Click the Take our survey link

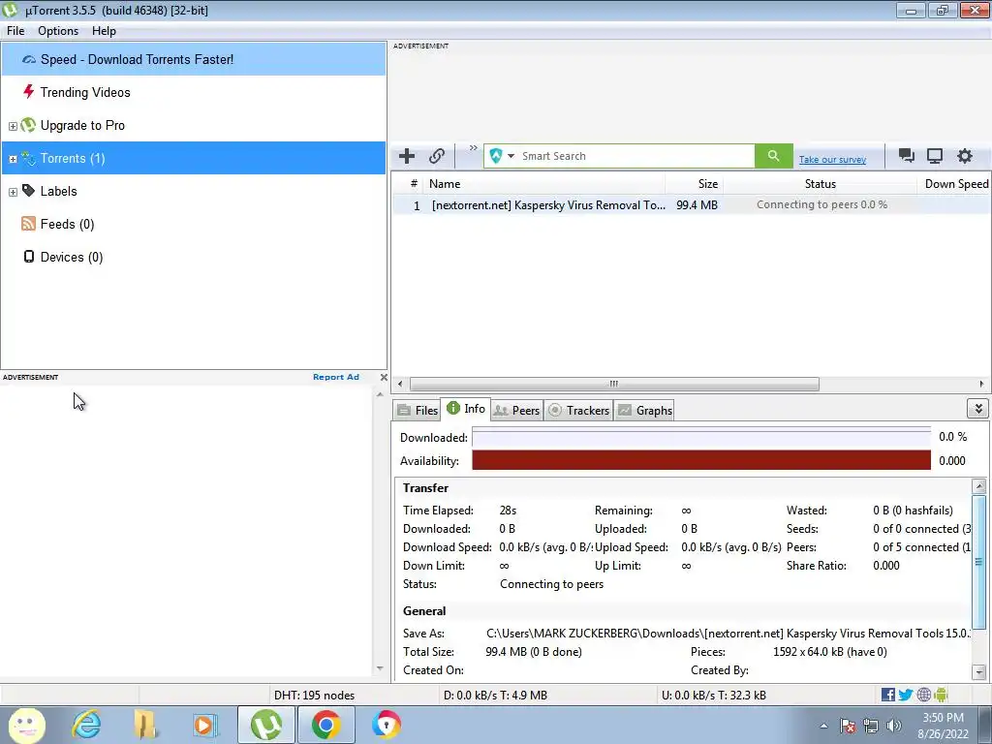[832, 160]
